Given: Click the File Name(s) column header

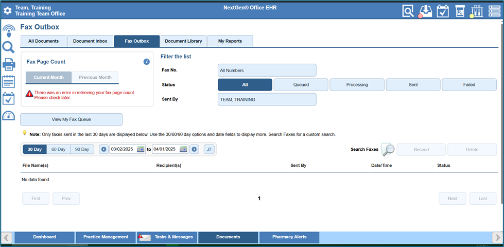Looking at the screenshot, I should [x=36, y=165].
